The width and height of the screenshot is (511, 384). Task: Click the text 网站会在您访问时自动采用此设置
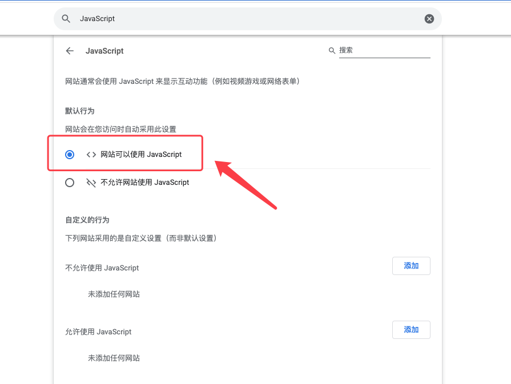[x=120, y=130]
